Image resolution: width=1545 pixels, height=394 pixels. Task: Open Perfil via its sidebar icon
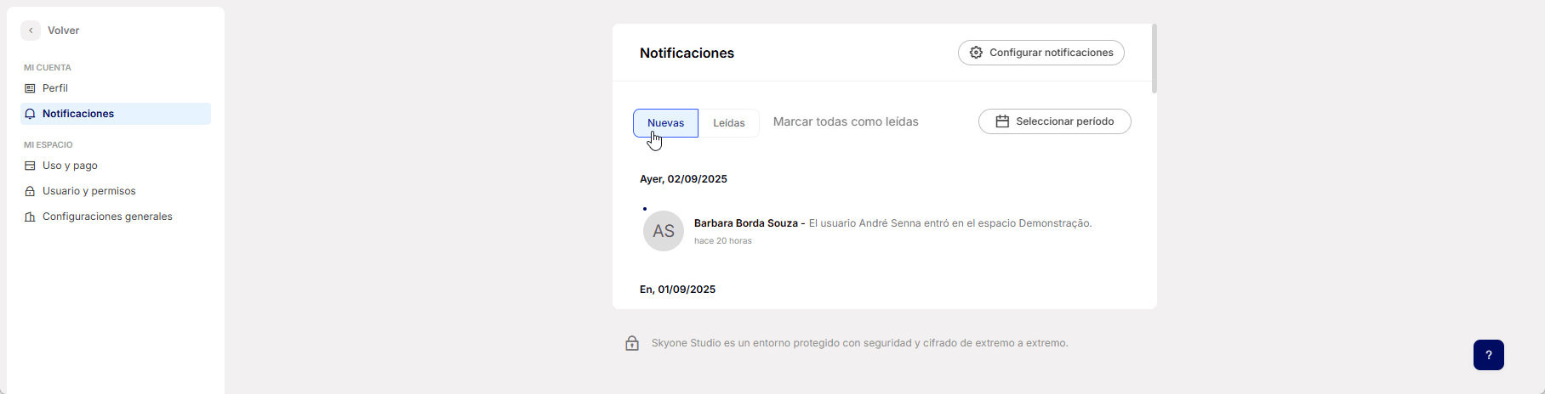click(30, 88)
